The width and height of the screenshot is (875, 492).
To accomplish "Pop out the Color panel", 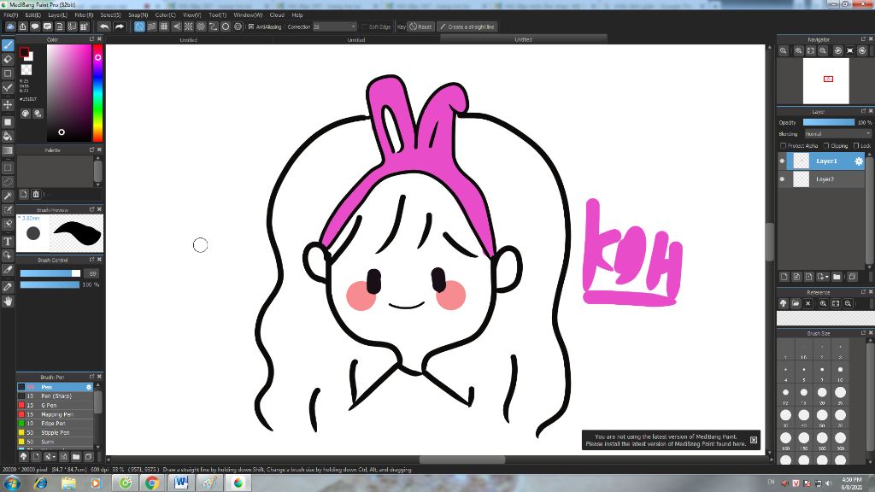I will pyautogui.click(x=92, y=39).
